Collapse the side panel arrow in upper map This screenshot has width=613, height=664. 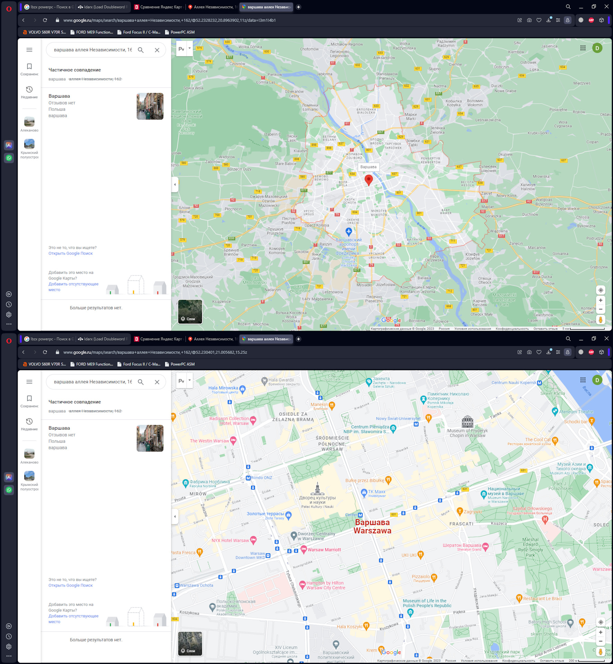(175, 184)
